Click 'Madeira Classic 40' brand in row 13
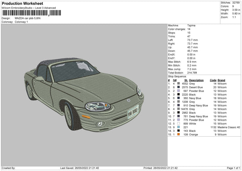This screenshot has width=242, height=171. (x=229, y=127)
